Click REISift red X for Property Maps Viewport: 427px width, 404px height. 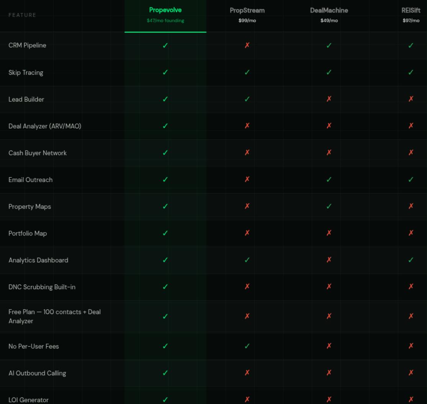point(411,206)
